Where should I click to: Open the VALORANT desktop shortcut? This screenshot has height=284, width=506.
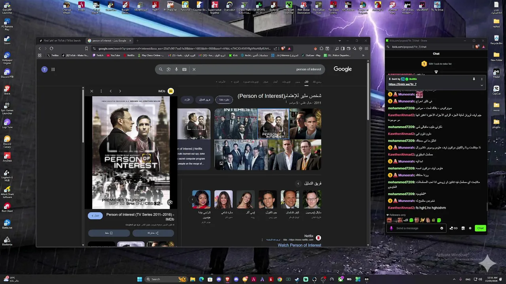pyautogui.click(x=422, y=7)
